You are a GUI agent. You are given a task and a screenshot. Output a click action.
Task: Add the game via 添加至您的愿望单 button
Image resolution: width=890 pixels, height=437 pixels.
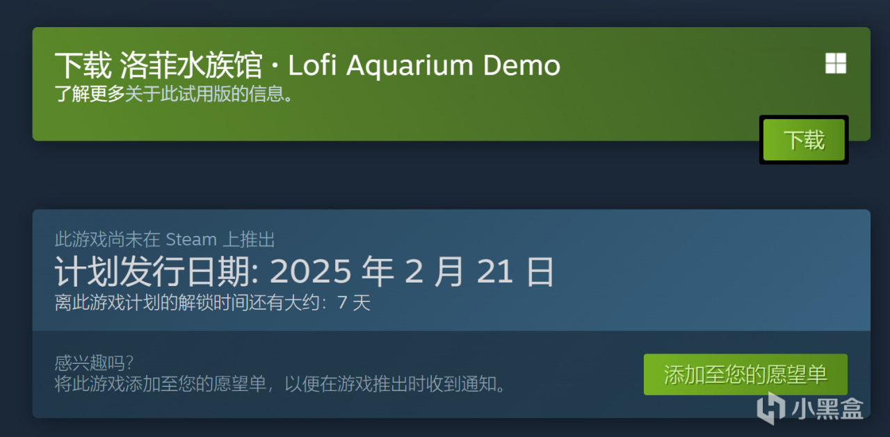pyautogui.click(x=745, y=374)
